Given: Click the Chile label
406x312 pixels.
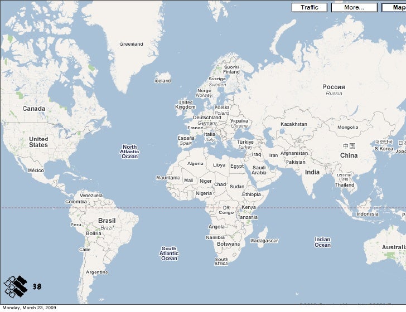Looking at the screenshot, I should point(85,250).
